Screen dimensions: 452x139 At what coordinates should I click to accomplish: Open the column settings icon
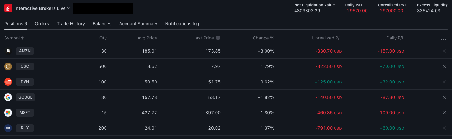(x=443, y=38)
